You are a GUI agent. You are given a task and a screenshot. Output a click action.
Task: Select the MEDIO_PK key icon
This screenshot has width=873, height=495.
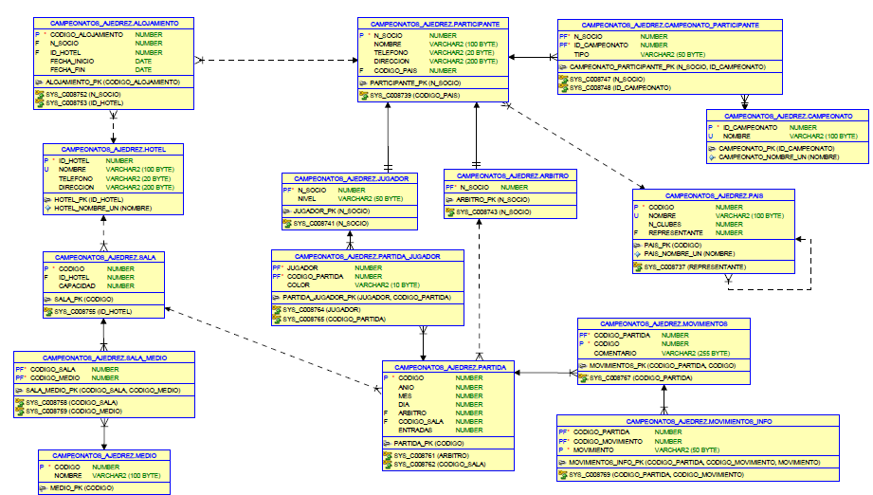tap(44, 488)
